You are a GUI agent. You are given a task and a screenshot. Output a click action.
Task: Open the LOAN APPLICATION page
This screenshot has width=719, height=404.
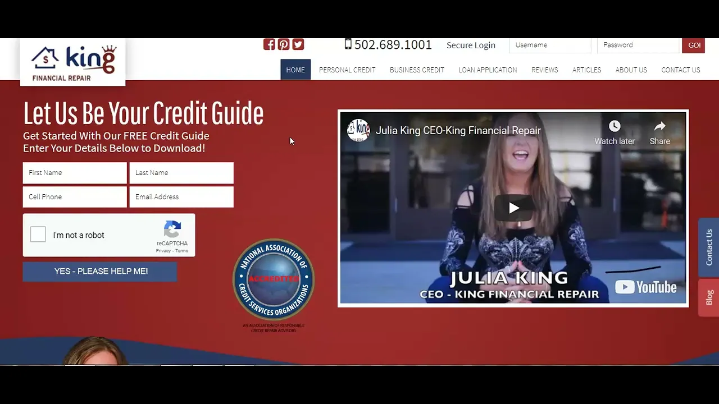tap(488, 70)
